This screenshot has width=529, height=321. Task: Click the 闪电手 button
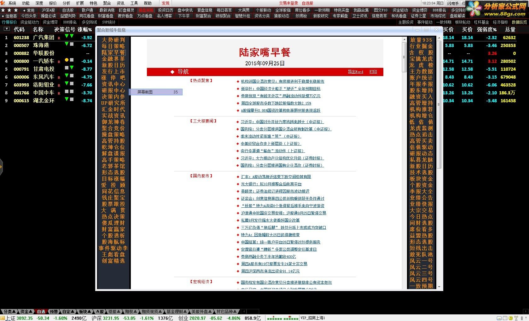click(453, 3)
